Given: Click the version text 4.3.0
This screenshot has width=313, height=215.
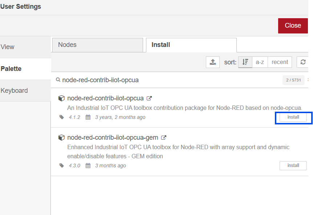Looking at the screenshot, I should point(74,166).
